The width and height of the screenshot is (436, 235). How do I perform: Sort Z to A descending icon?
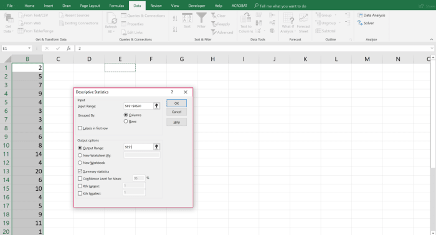pos(175,29)
